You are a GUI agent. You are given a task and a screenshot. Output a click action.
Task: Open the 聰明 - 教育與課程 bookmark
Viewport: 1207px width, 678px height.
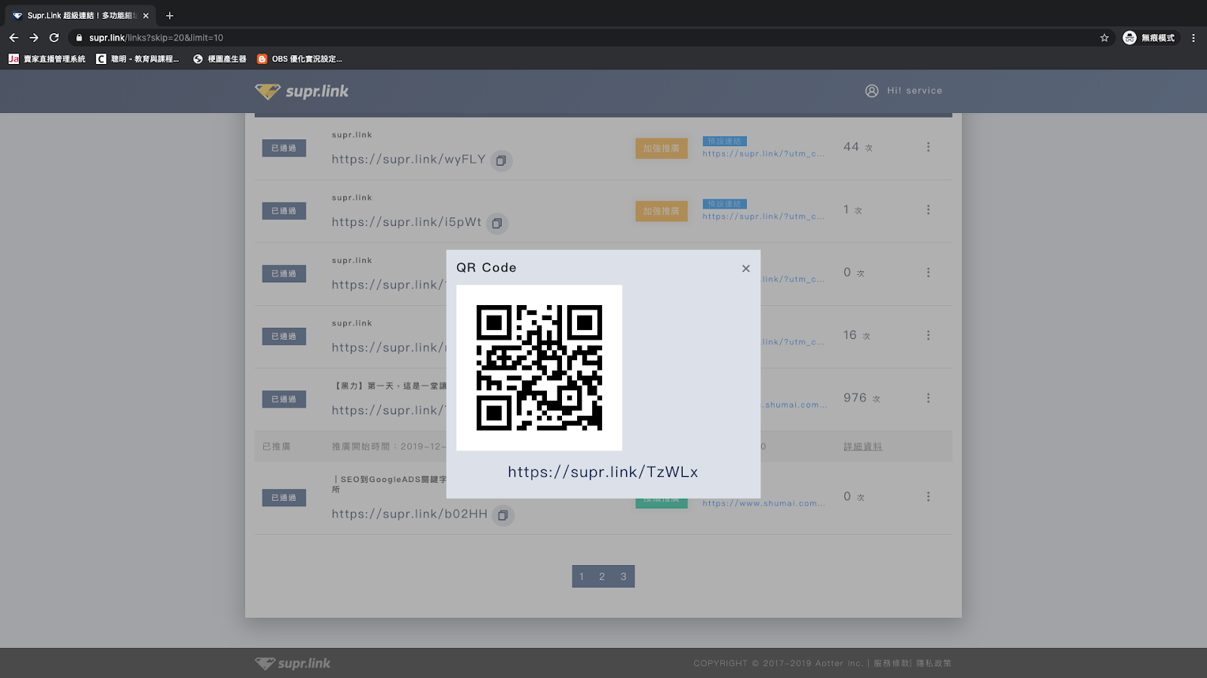[138, 59]
